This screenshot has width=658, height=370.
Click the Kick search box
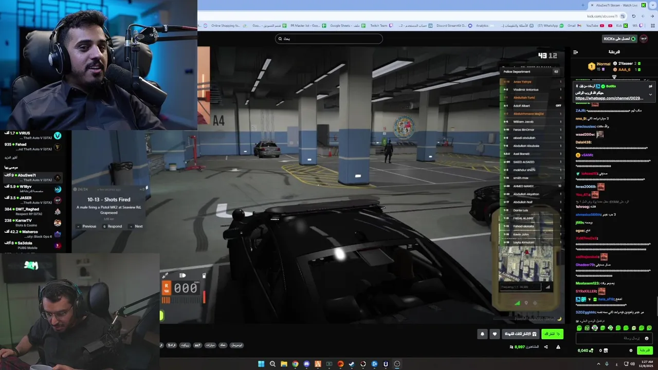click(x=329, y=39)
